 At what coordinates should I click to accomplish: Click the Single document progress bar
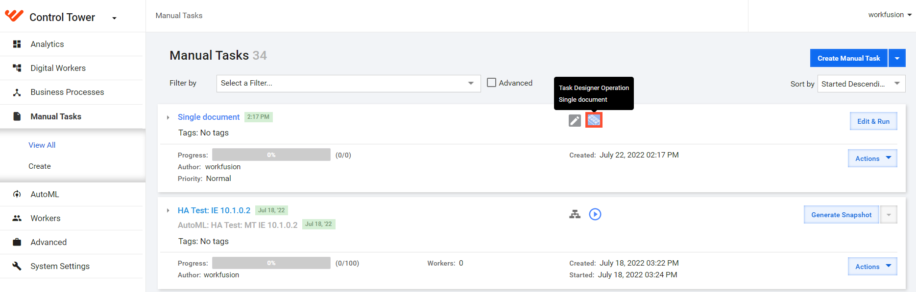[x=271, y=155]
